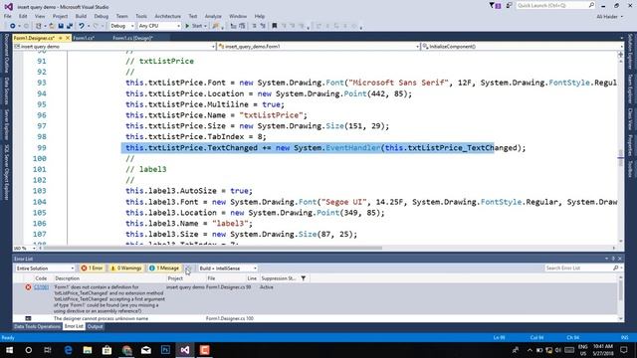The width and height of the screenshot is (637, 358).
Task: Click the Suppression State filter funnel icon
Action: (304, 278)
